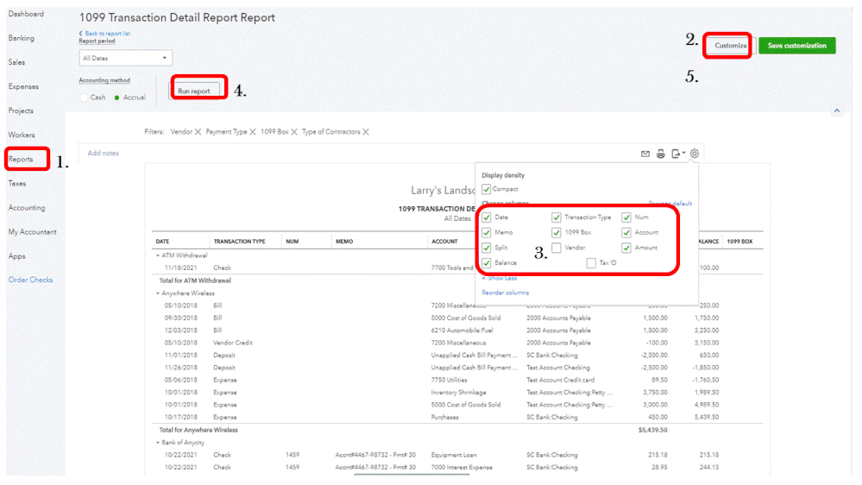
Task: Enable the Vendor column checkbox
Action: (x=557, y=248)
